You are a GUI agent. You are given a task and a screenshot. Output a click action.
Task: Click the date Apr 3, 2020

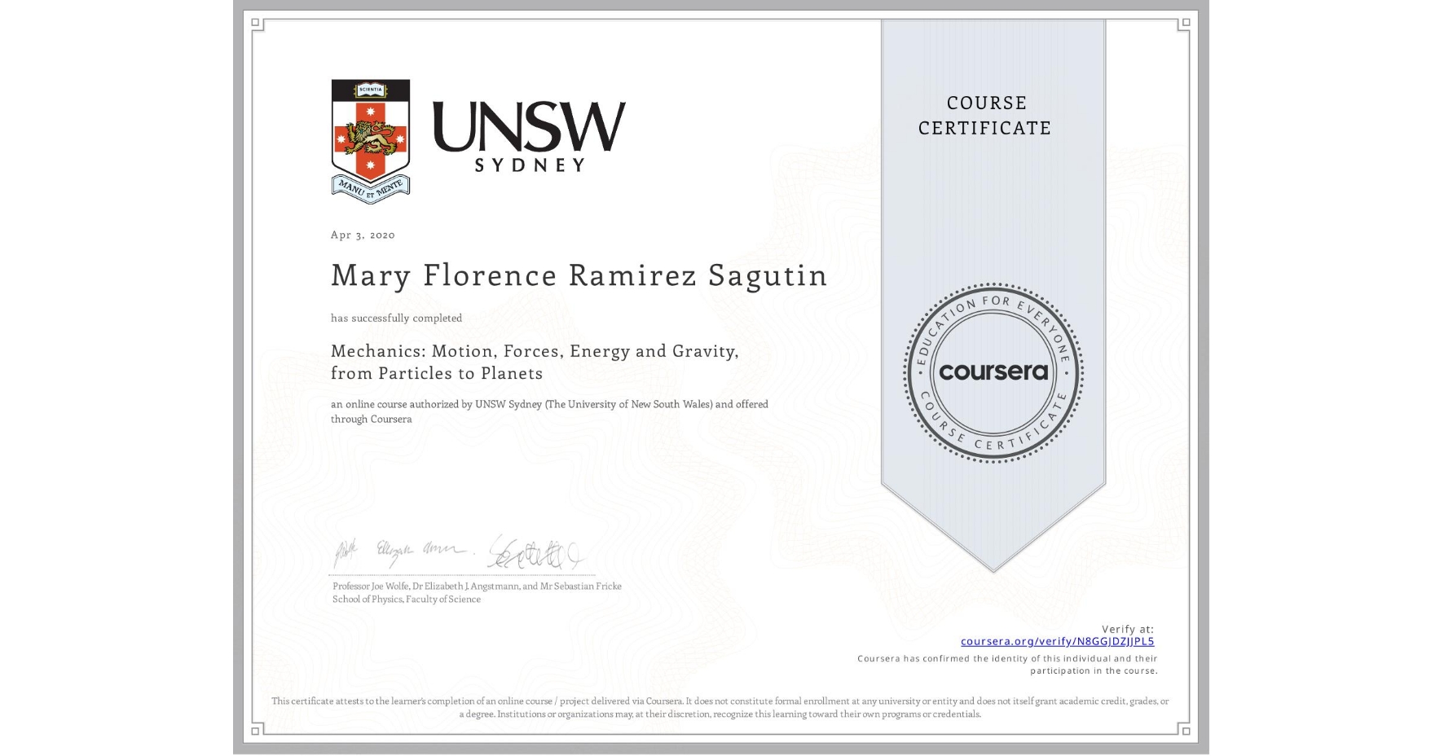click(362, 235)
